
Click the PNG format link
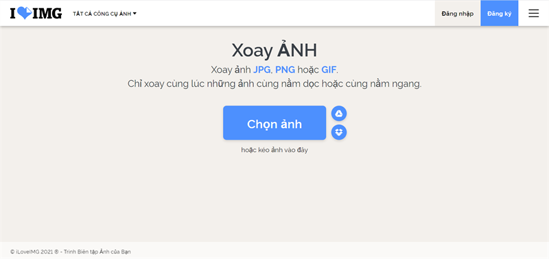coord(285,70)
